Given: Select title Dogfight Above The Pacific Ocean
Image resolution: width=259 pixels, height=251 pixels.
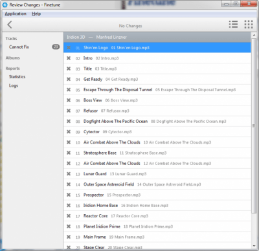Looking at the screenshot, I should click(115, 121).
